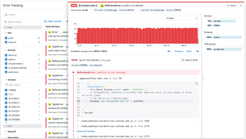
Task: Click the Version Filter values field
Action: pyautogui.click(x=23, y=85)
